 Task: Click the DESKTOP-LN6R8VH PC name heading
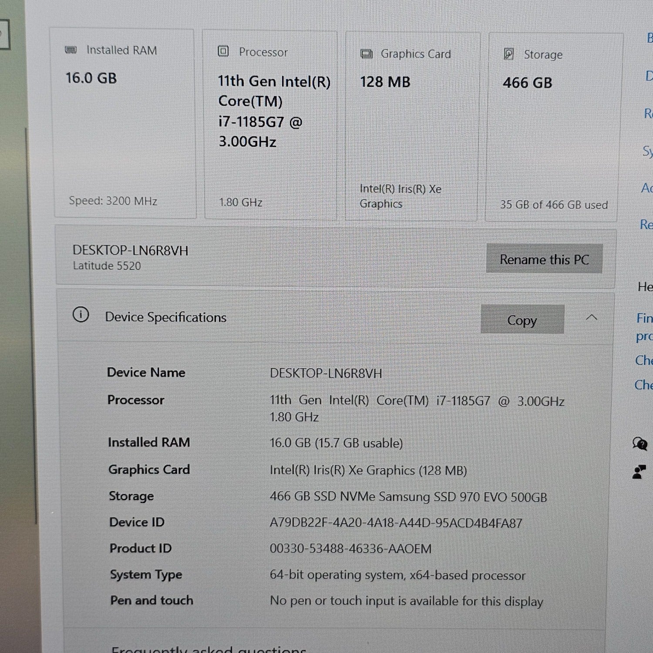pyautogui.click(x=130, y=250)
